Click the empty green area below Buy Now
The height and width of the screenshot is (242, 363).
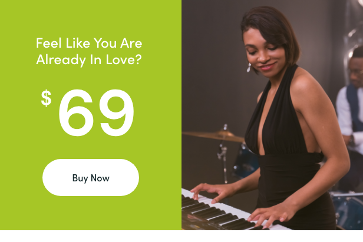tap(91, 213)
